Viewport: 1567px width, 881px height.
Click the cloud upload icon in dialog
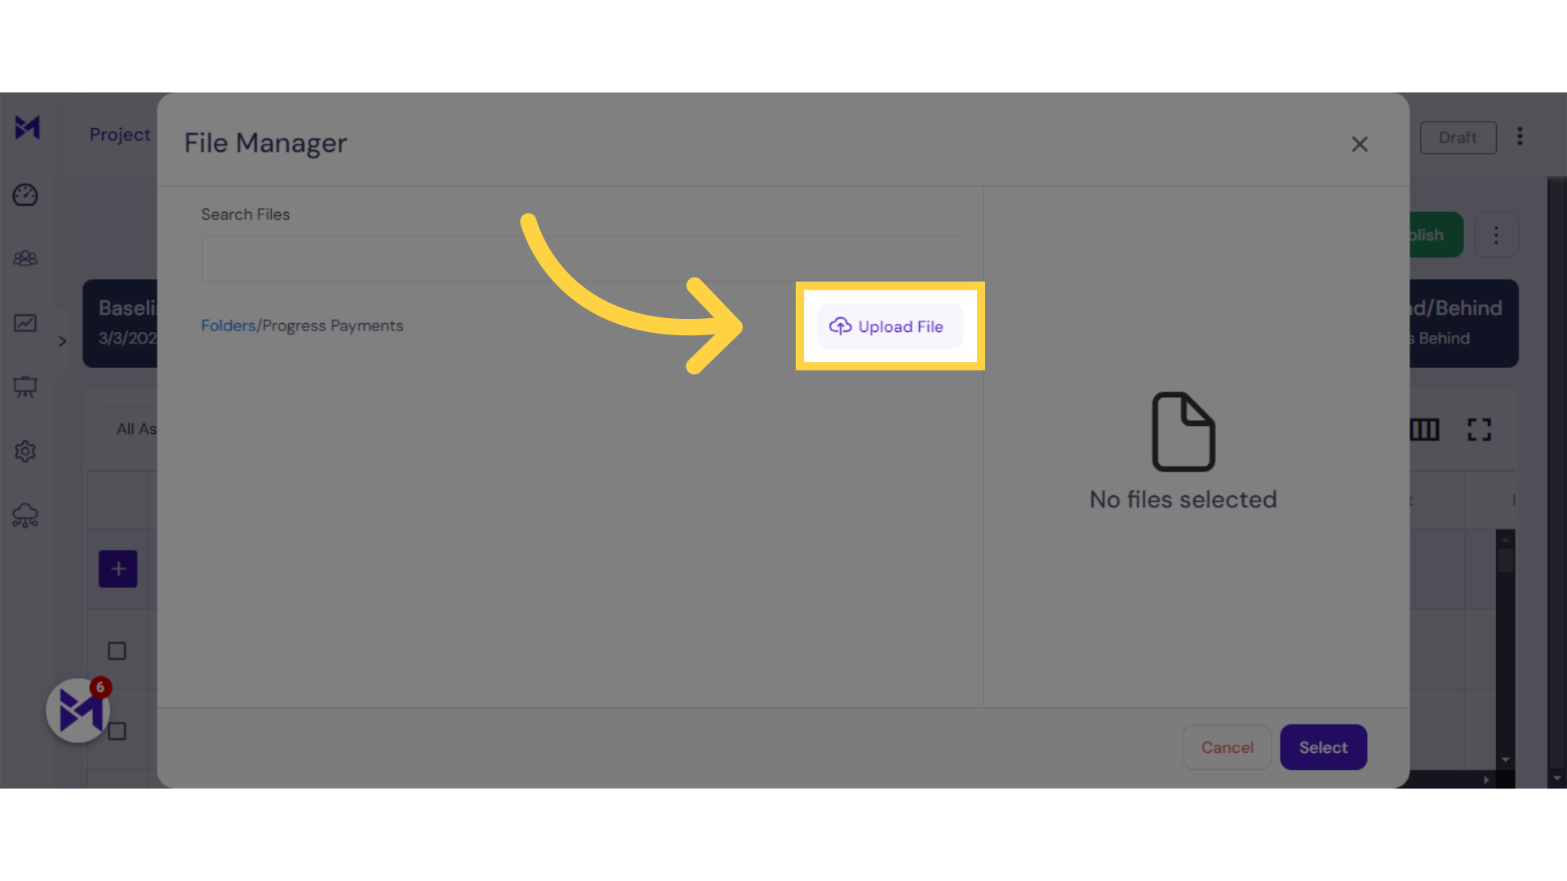tap(840, 326)
